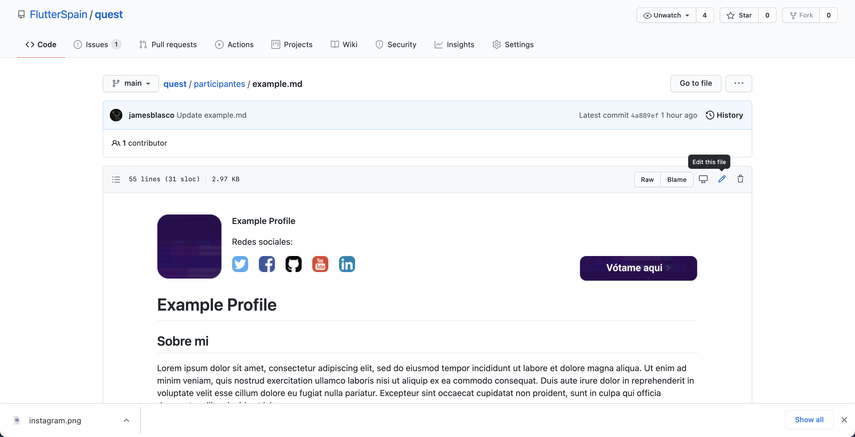Open the Blame view

pos(677,179)
